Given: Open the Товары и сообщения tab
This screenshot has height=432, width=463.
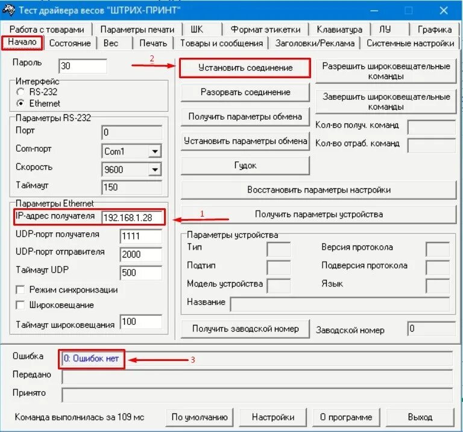Looking at the screenshot, I should [221, 43].
